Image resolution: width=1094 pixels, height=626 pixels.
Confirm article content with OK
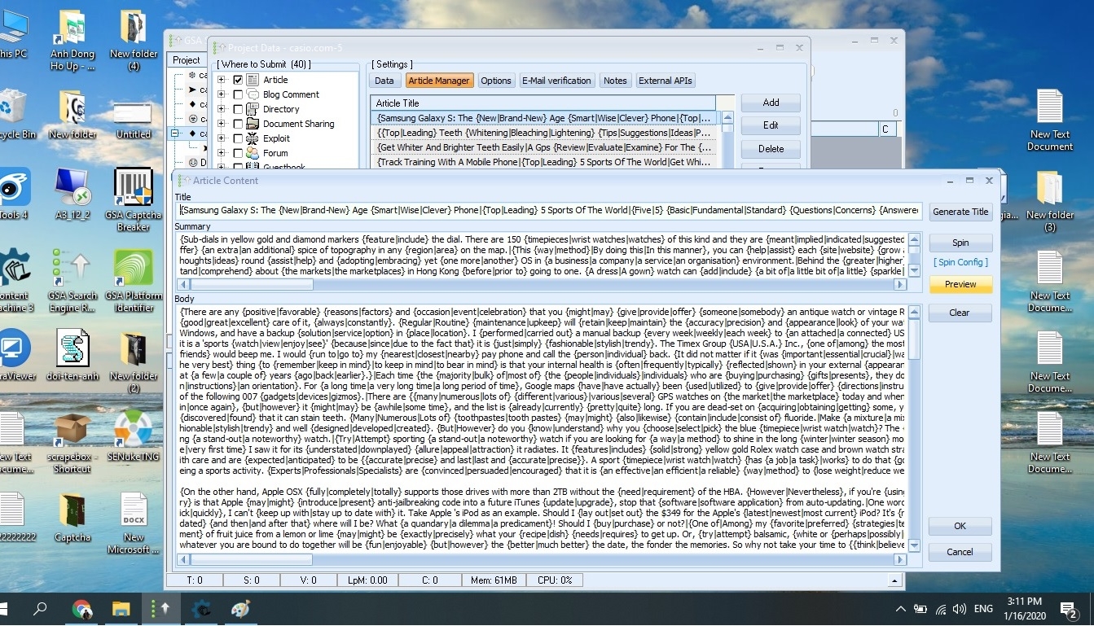(x=960, y=526)
